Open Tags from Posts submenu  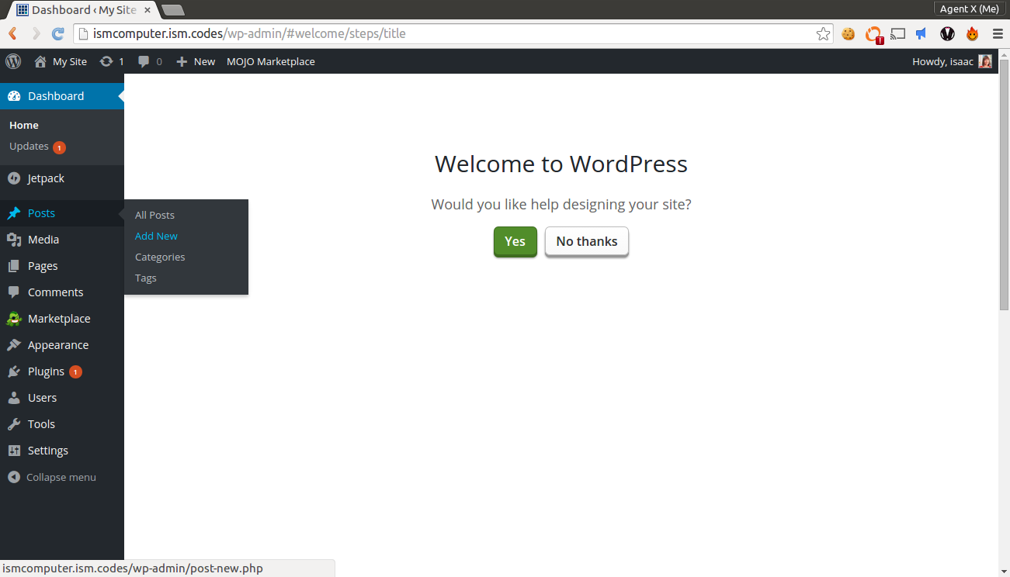(x=146, y=278)
